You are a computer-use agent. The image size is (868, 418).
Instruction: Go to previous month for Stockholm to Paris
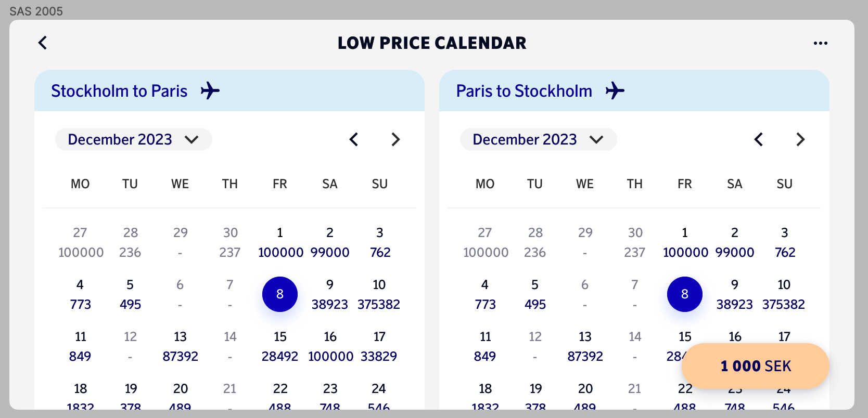point(354,139)
